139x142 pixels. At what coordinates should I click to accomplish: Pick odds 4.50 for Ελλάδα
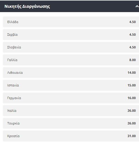pyautogui.click(x=132, y=22)
